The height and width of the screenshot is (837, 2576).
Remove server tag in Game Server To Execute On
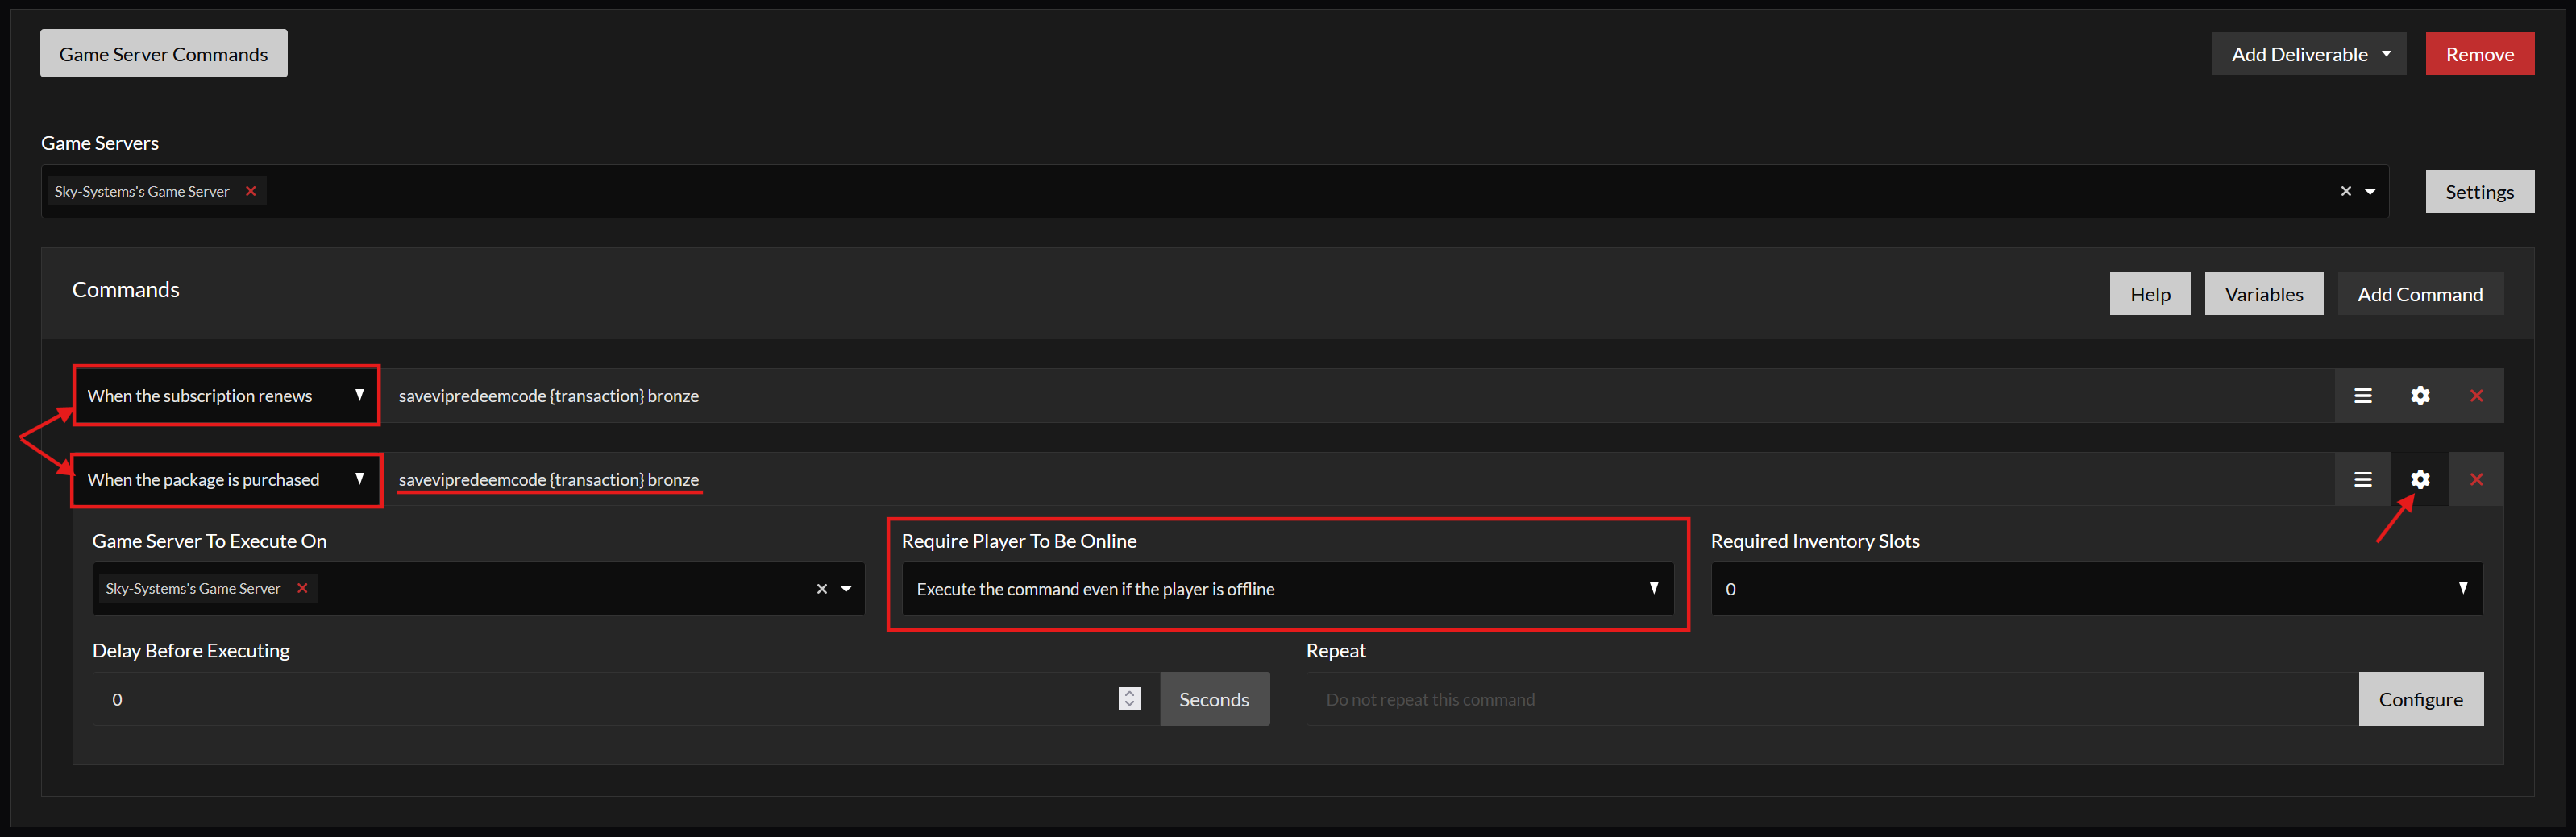(302, 589)
